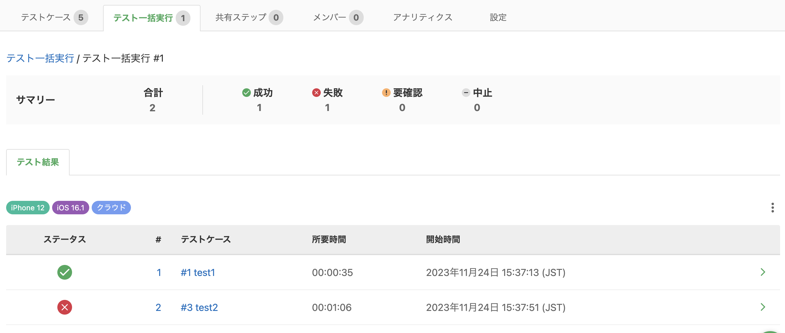Click the iOS 16.1 tag
The height and width of the screenshot is (333, 785).
(71, 208)
